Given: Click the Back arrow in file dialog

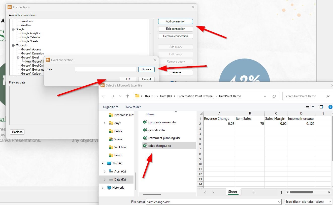Looking at the screenshot, I should tap(104, 96).
